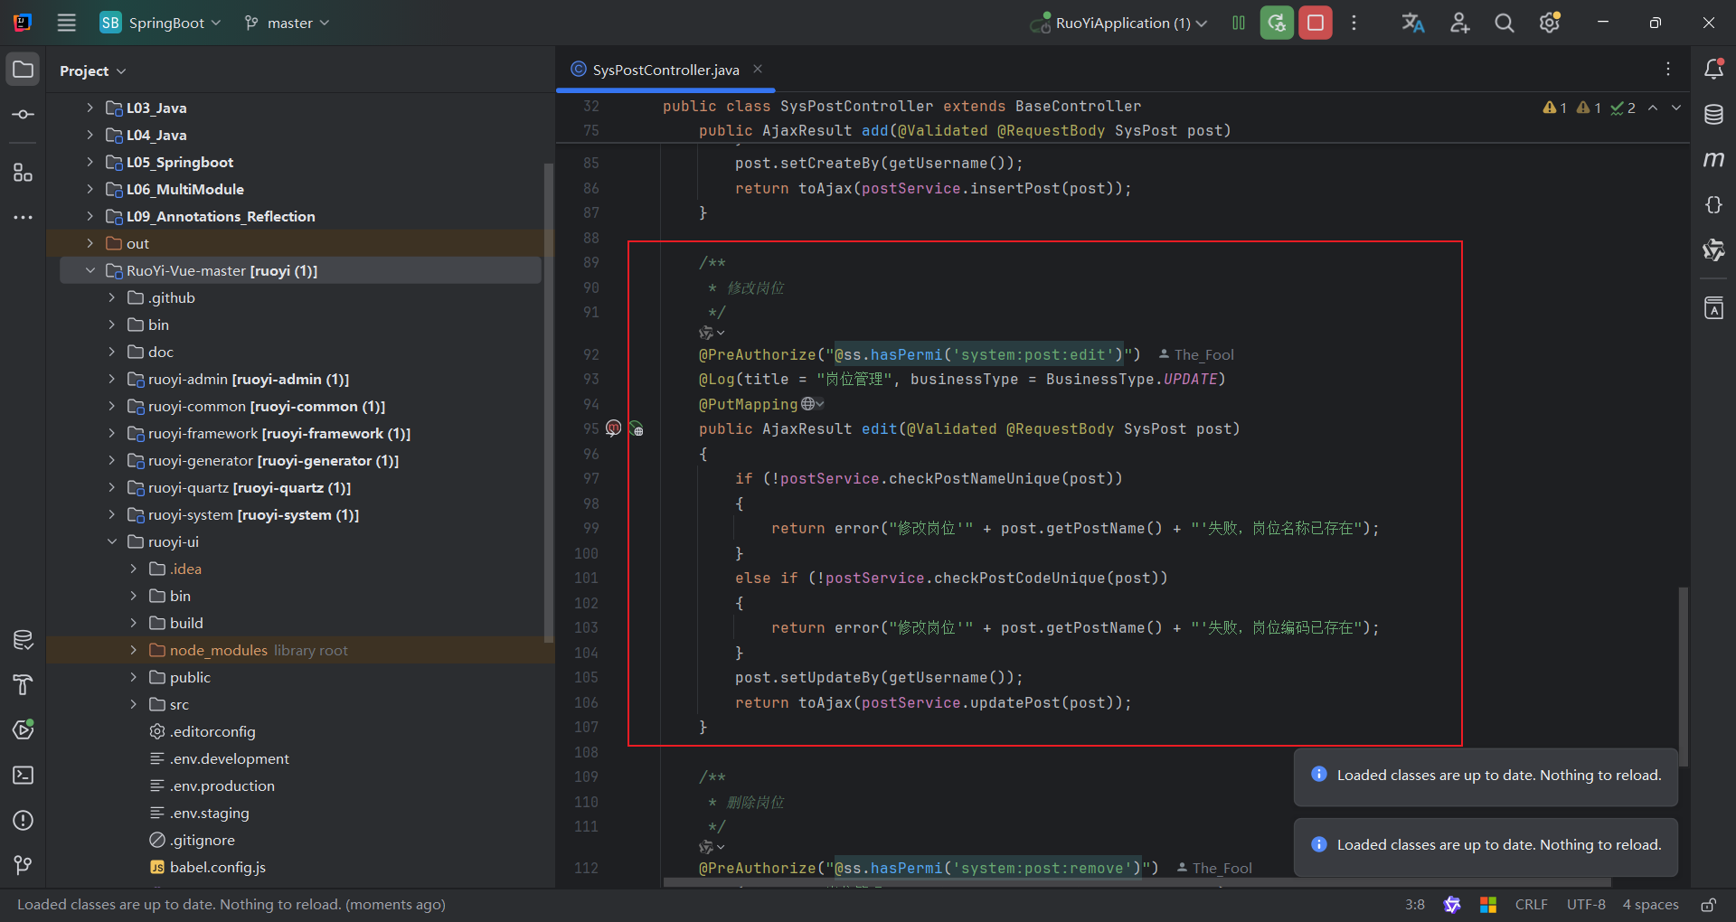The height and width of the screenshot is (922, 1736).
Task: Open the Structure tool window
Action: [24, 172]
